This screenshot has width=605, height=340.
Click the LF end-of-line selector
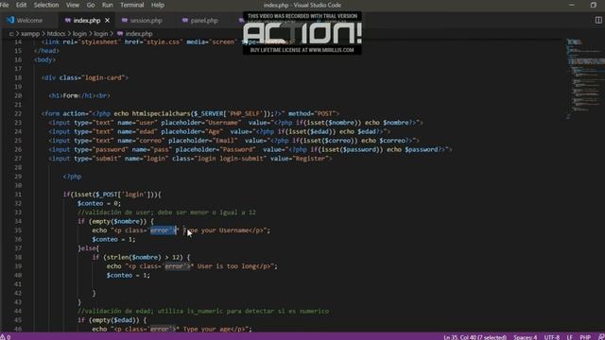pyautogui.click(x=569, y=337)
